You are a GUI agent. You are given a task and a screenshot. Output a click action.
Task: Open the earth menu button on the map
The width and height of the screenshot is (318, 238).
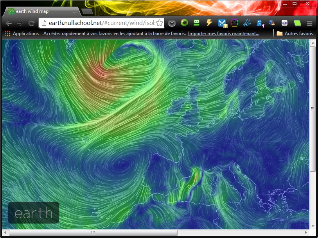34,213
